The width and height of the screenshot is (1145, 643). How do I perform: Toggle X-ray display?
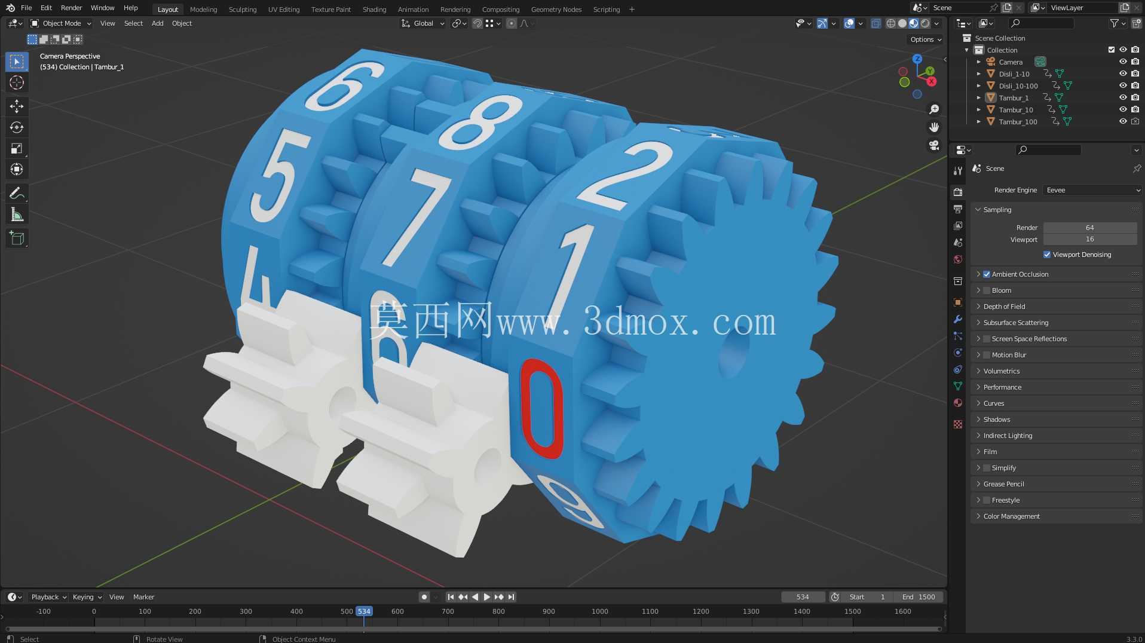point(875,23)
